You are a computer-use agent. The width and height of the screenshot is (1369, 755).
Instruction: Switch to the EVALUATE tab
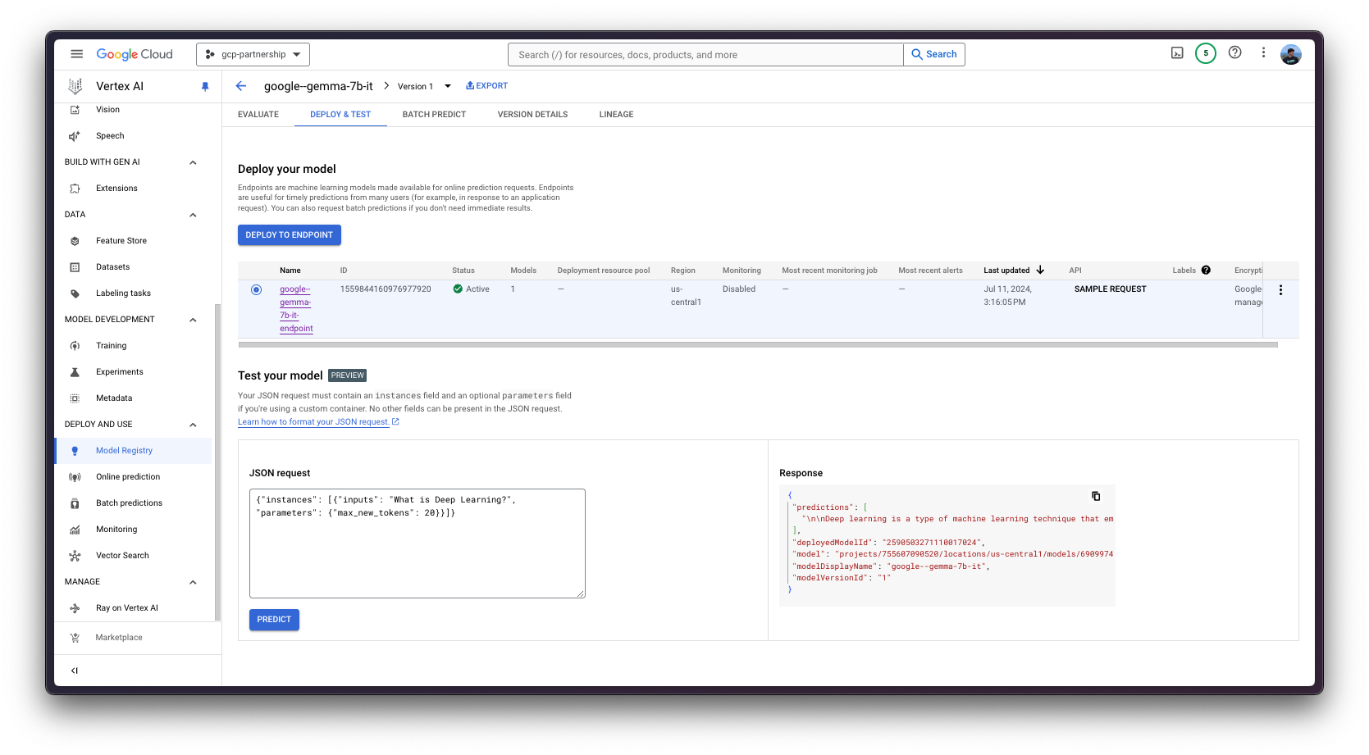pyautogui.click(x=258, y=115)
